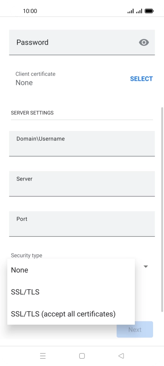Screen dimensions: 164x366
Task: Click SELECT for client certificate
Action: [x=141, y=79]
